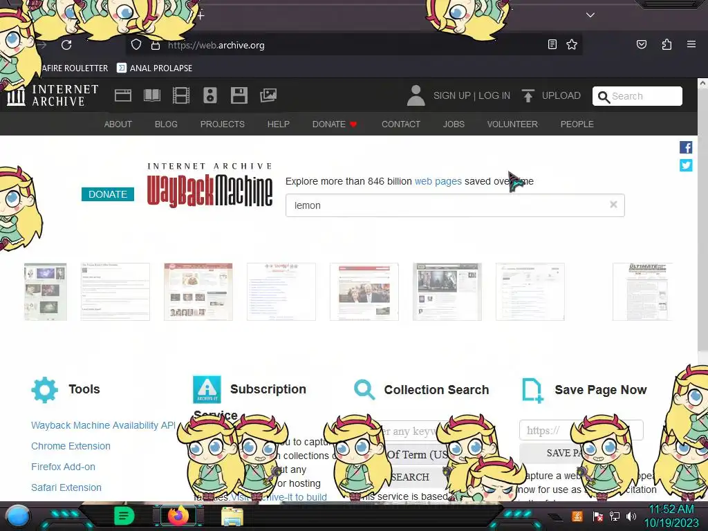Screen dimensions: 708x531
Task: Open the green notes app in taskbar
Action: point(124,516)
